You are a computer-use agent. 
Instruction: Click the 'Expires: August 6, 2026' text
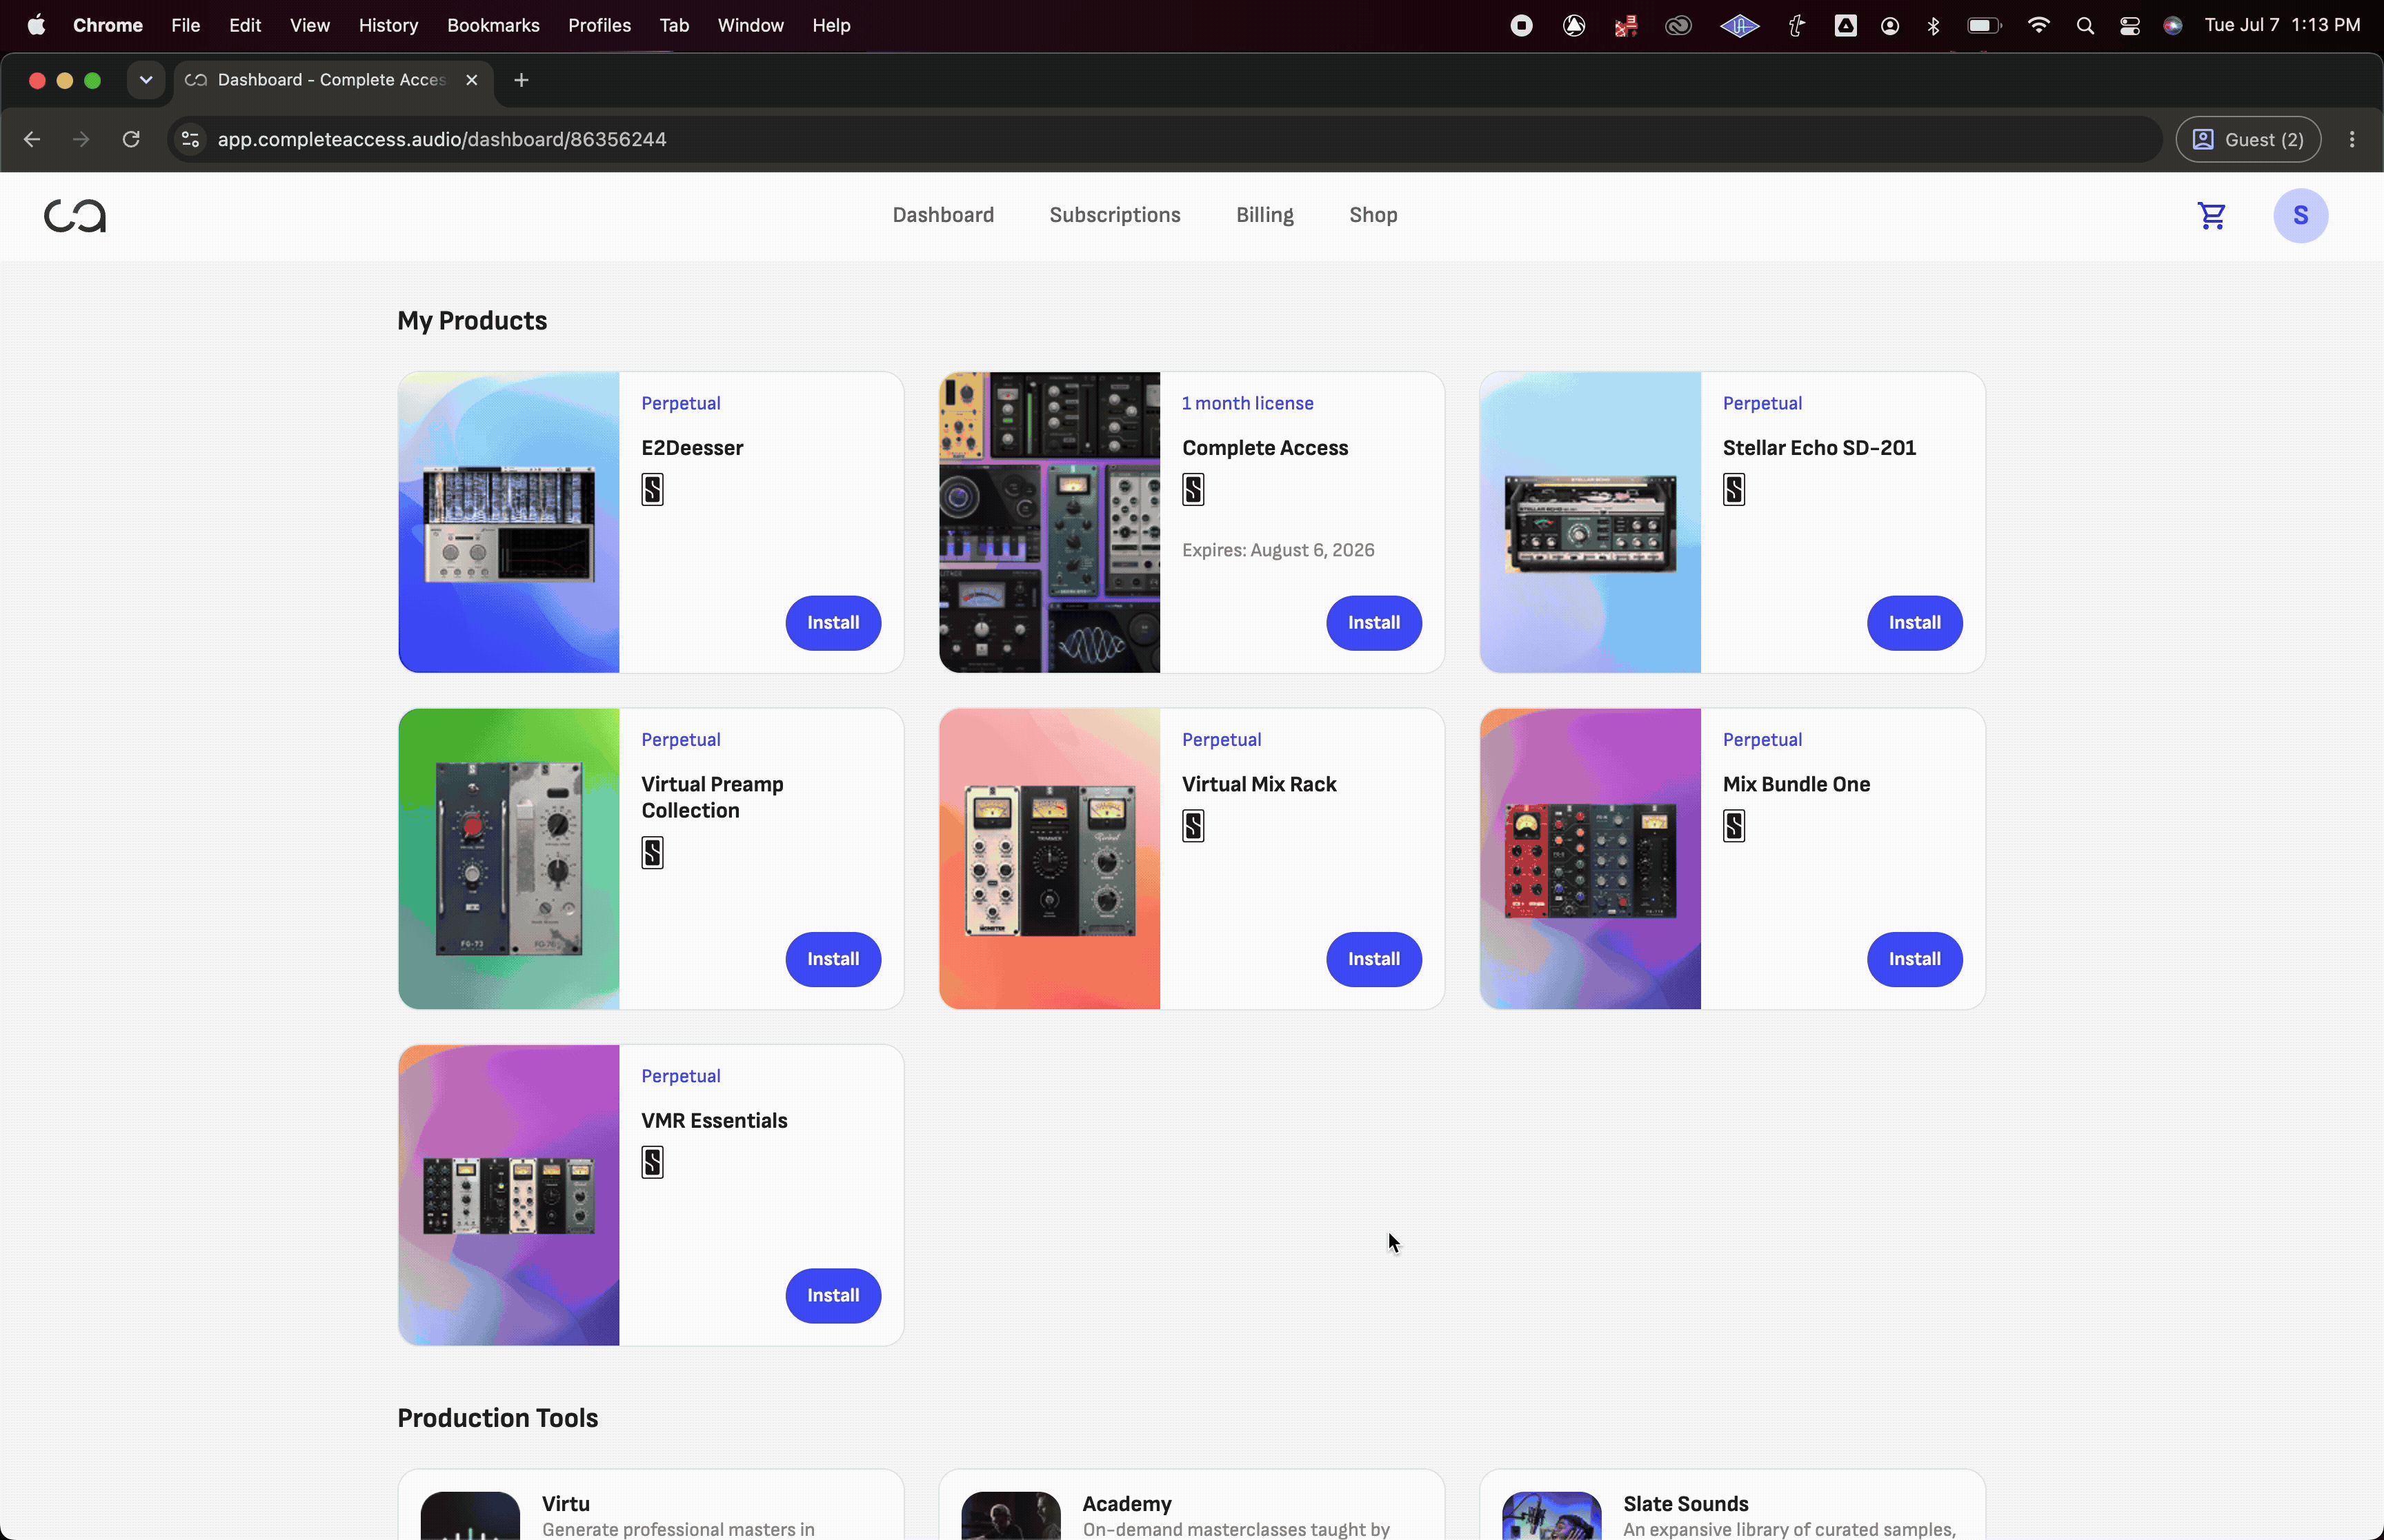pyautogui.click(x=1278, y=550)
